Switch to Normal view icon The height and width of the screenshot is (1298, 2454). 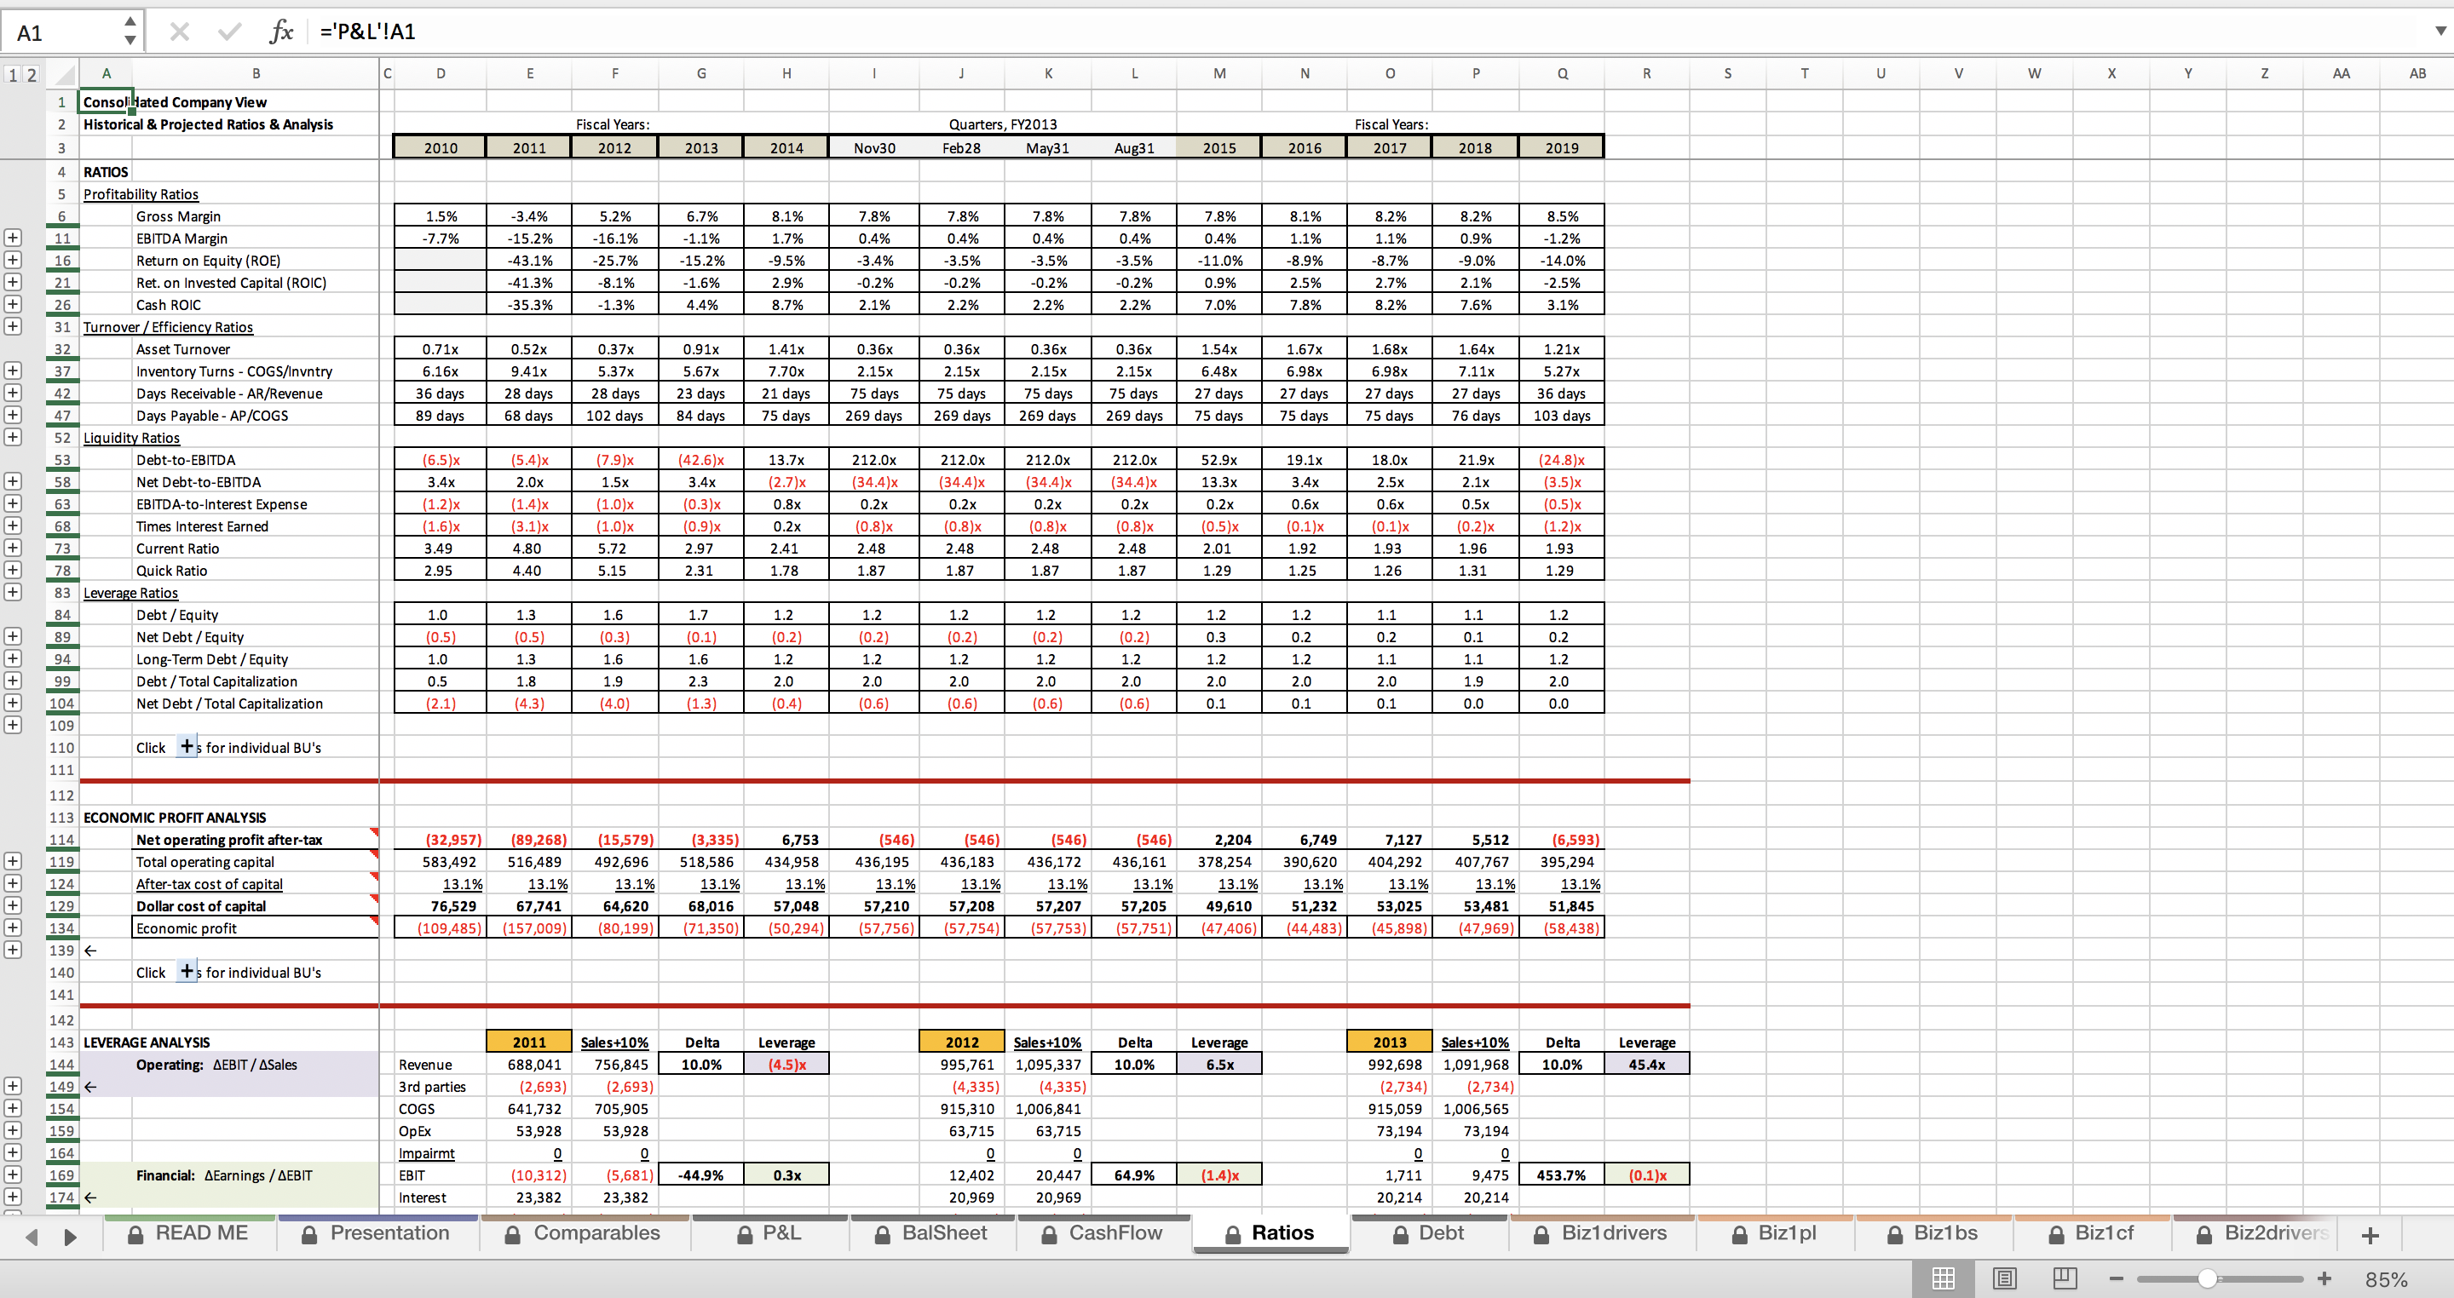click(x=1944, y=1278)
